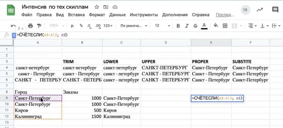This screenshot has width=283, height=128.
Task: Select row 9 header
Action: 7,98
